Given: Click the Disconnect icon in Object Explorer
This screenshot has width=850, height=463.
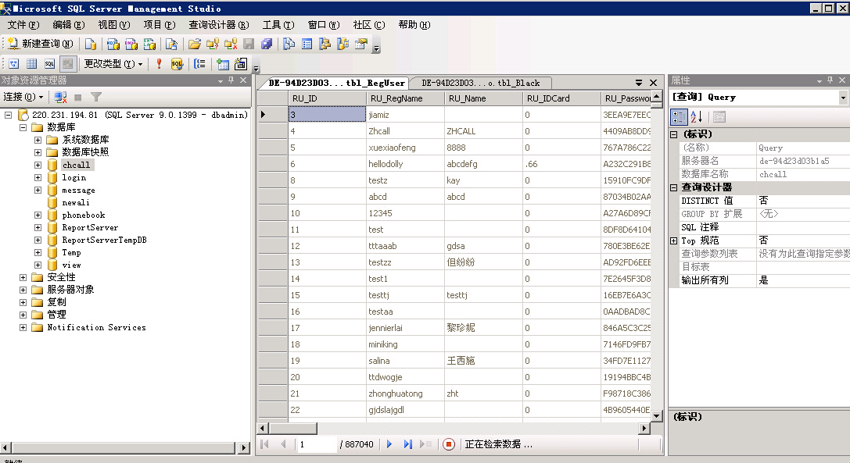Looking at the screenshot, I should point(60,97).
